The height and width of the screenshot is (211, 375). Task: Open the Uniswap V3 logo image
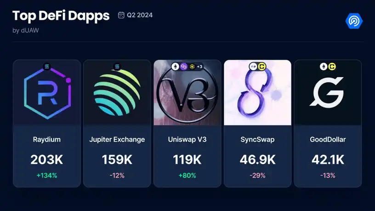187,92
